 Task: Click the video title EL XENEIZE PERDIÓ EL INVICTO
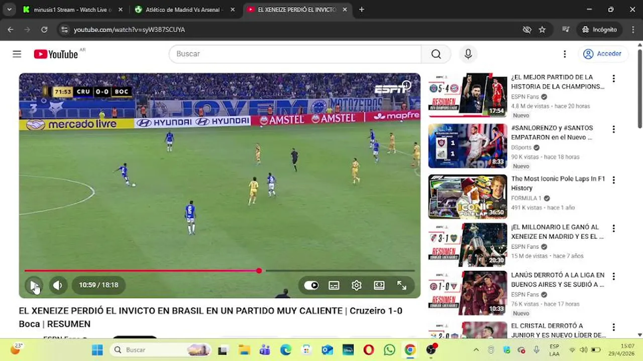tap(210, 317)
